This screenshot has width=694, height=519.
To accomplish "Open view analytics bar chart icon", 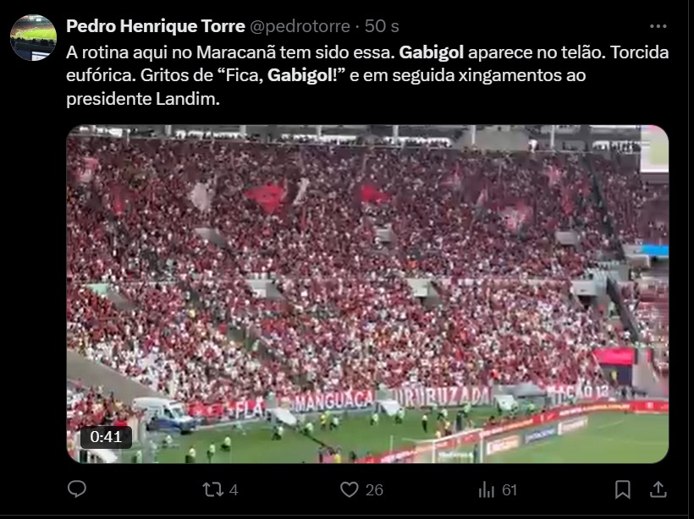I will (487, 489).
